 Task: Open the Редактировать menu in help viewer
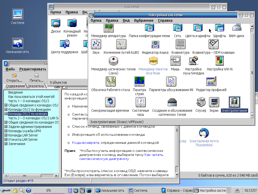point(33,69)
